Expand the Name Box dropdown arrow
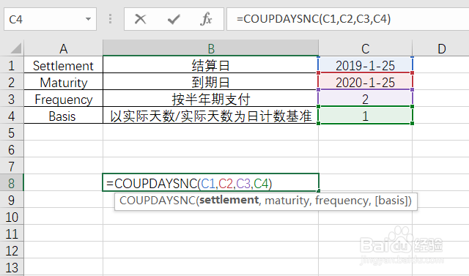The height and width of the screenshot is (276, 469). point(88,19)
